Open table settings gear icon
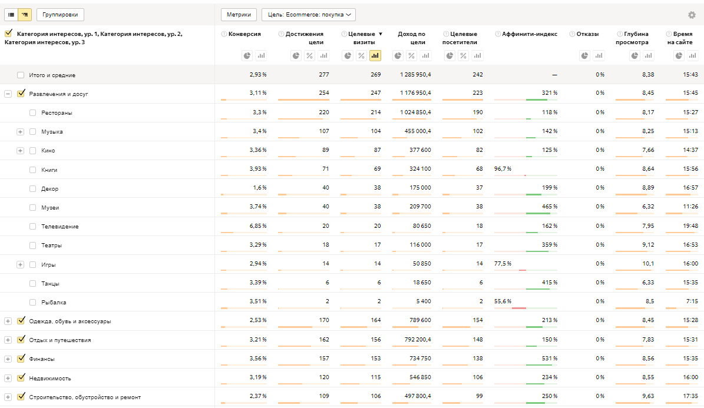This screenshot has width=704, height=408. coord(692,15)
